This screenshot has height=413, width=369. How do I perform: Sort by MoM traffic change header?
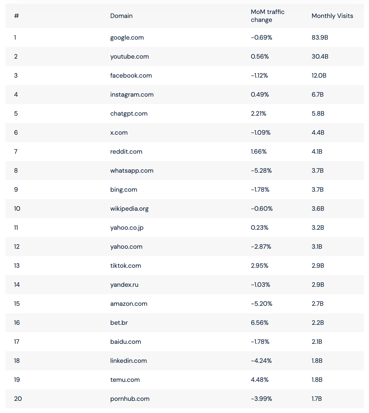click(x=267, y=16)
